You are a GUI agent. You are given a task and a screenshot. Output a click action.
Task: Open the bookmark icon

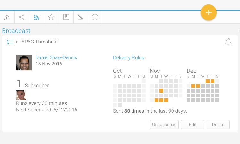66,17
